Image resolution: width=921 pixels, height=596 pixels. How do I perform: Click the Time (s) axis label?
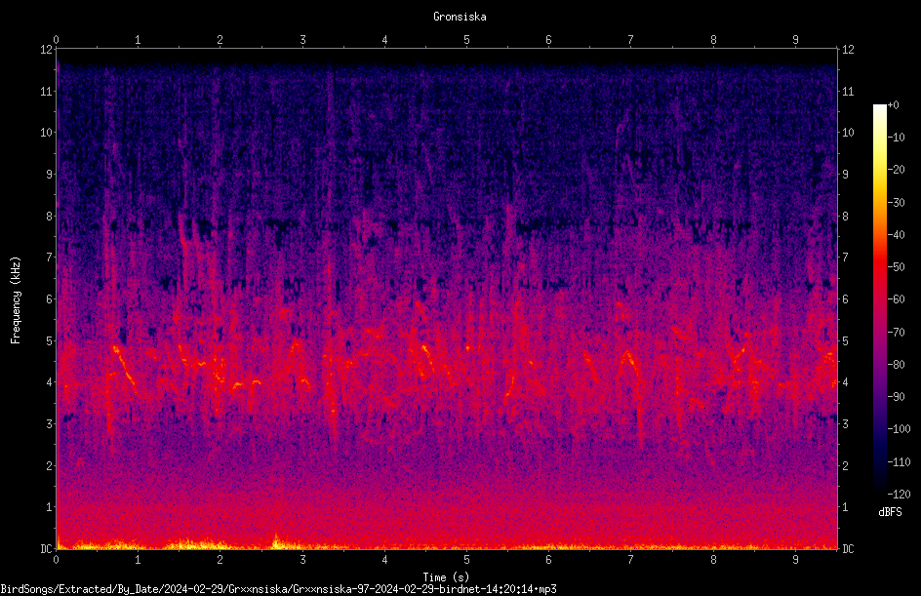pos(446,577)
